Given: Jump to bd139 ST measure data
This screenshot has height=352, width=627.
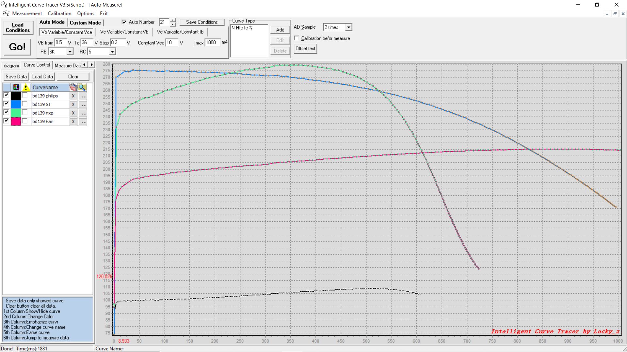Looking at the screenshot, I should point(84,105).
